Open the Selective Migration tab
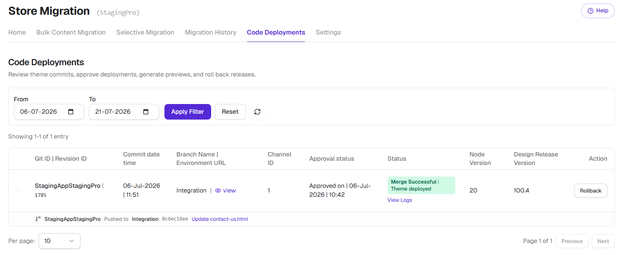Image resolution: width=619 pixels, height=255 pixels. tap(145, 33)
